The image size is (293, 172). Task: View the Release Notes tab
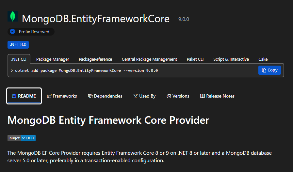click(217, 96)
